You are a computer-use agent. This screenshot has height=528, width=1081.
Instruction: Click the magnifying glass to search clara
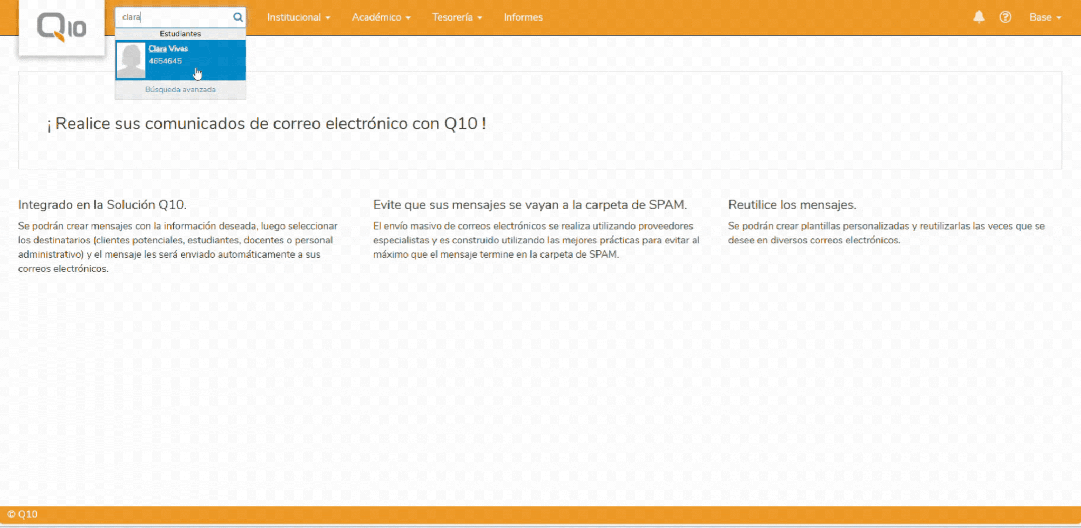(x=238, y=17)
